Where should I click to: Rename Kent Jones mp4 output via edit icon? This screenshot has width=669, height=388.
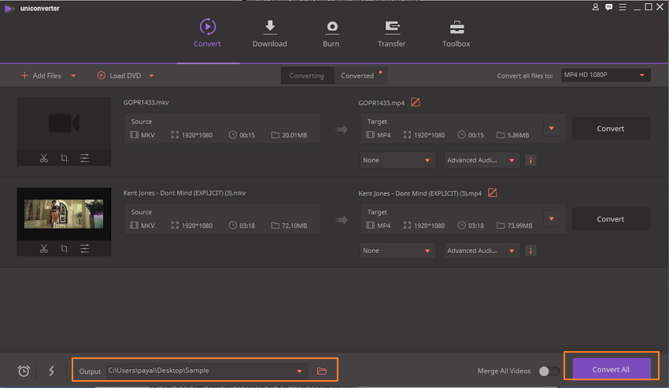(x=493, y=192)
